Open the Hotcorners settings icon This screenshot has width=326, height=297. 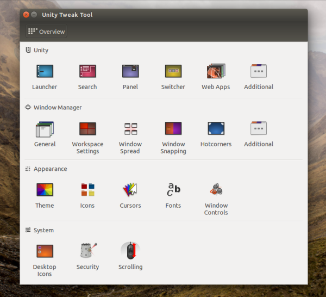coord(216,129)
